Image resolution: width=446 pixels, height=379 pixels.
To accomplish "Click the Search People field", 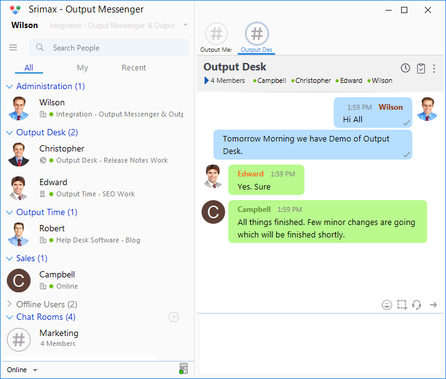I will pos(112,48).
